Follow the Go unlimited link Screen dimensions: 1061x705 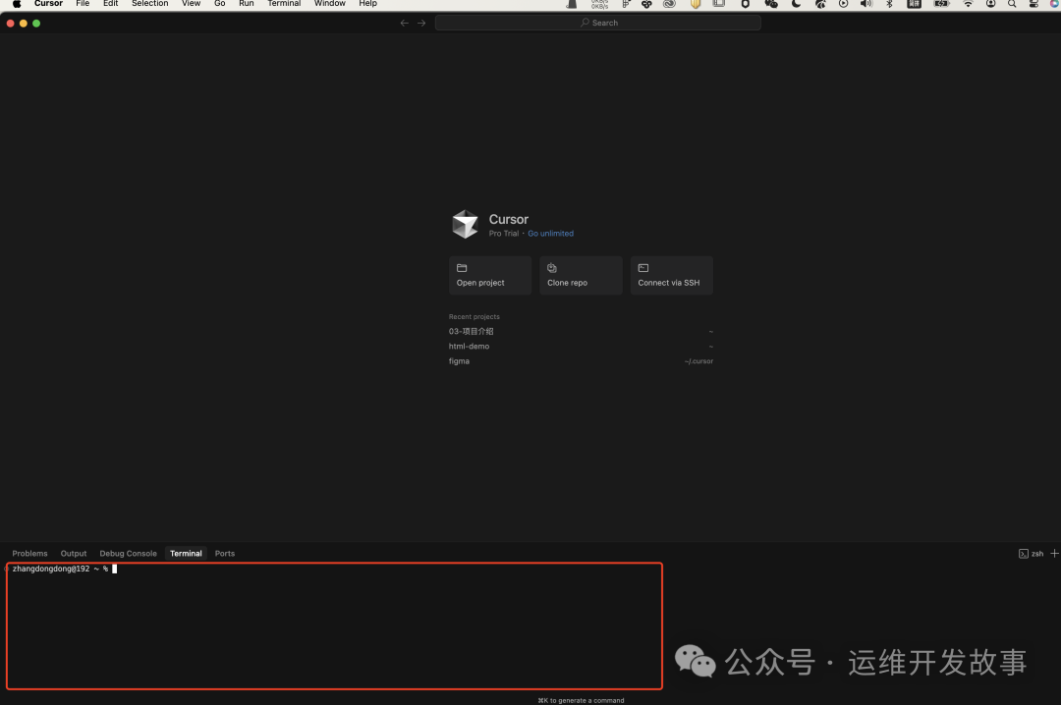pos(551,234)
